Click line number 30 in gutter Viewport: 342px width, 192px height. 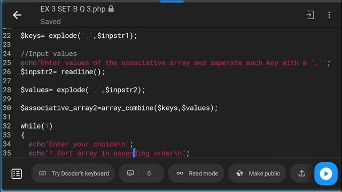click(x=7, y=108)
